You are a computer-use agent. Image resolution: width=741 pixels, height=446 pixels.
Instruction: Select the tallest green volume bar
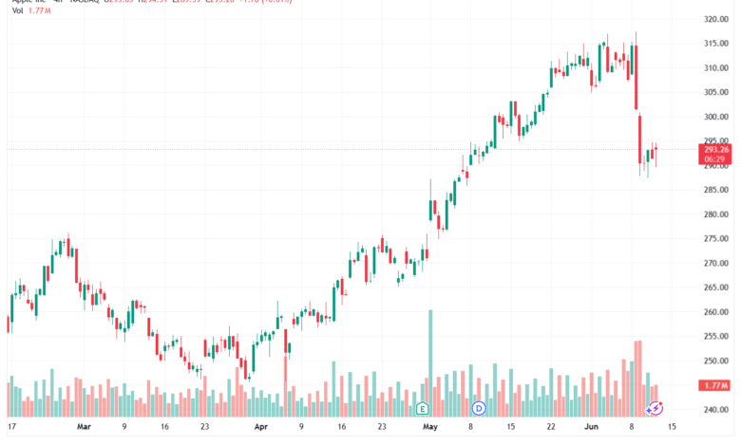[x=430, y=362]
